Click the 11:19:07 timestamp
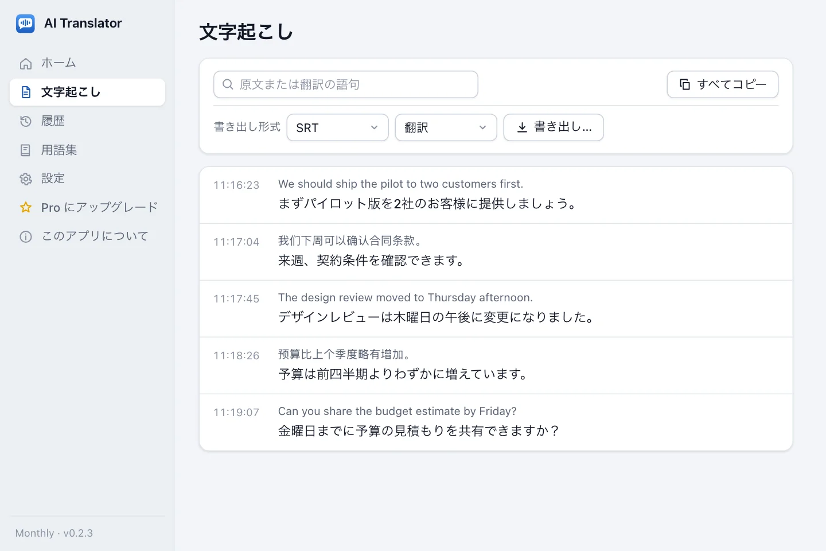Image resolution: width=826 pixels, height=551 pixels. pos(236,413)
